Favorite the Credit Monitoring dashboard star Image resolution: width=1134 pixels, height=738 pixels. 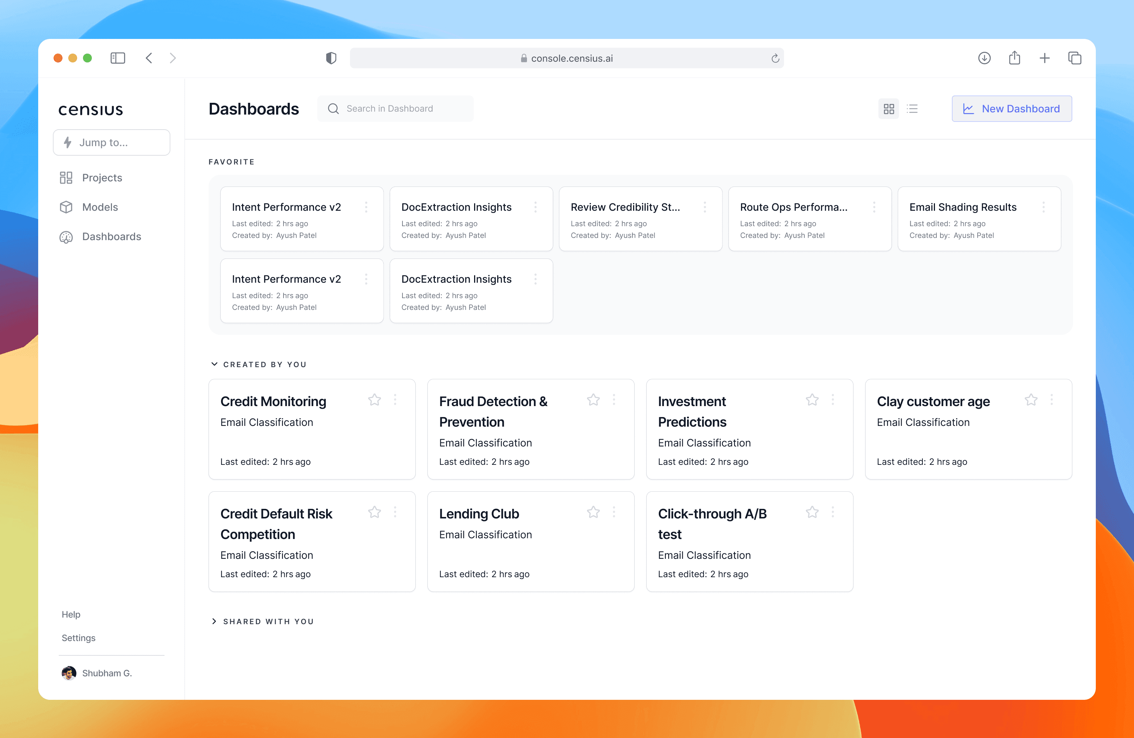[x=375, y=400]
